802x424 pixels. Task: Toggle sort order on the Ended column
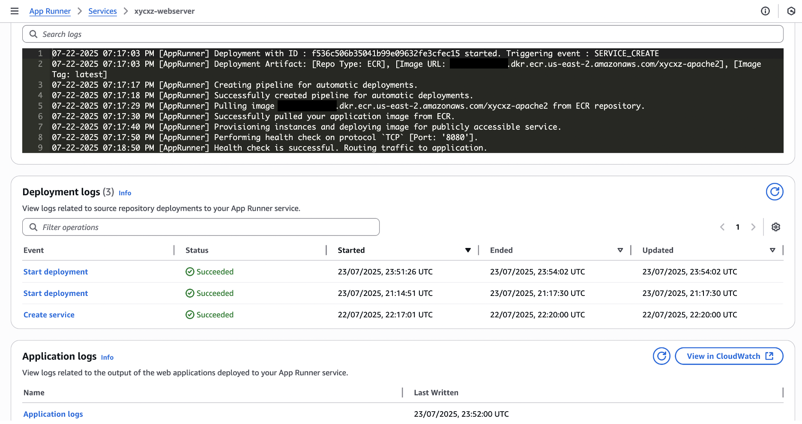[620, 250]
